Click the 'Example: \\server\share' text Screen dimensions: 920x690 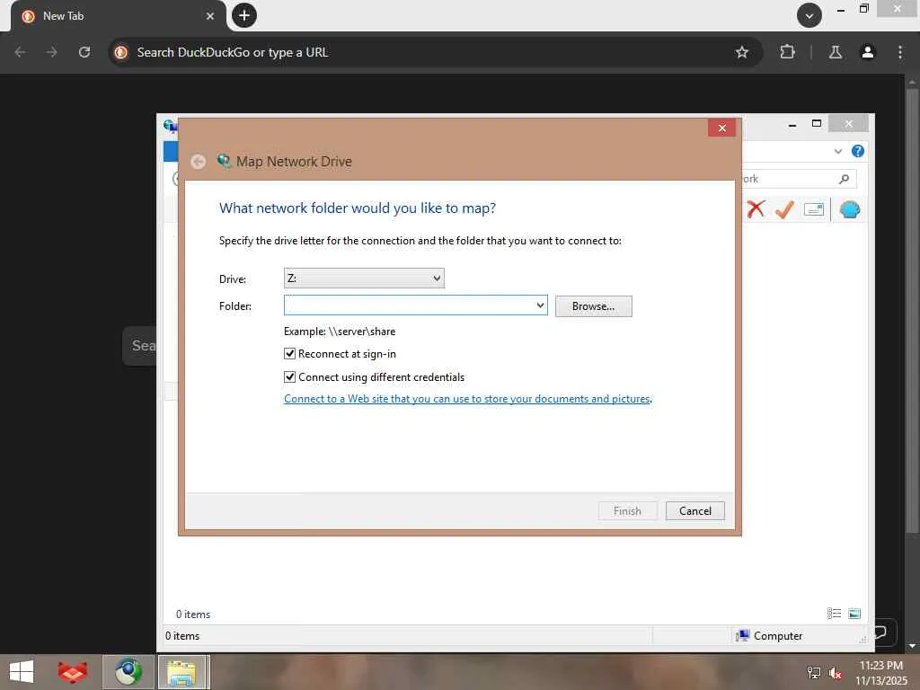pos(340,332)
